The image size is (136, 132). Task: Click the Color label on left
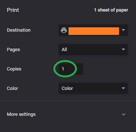click(x=12, y=88)
